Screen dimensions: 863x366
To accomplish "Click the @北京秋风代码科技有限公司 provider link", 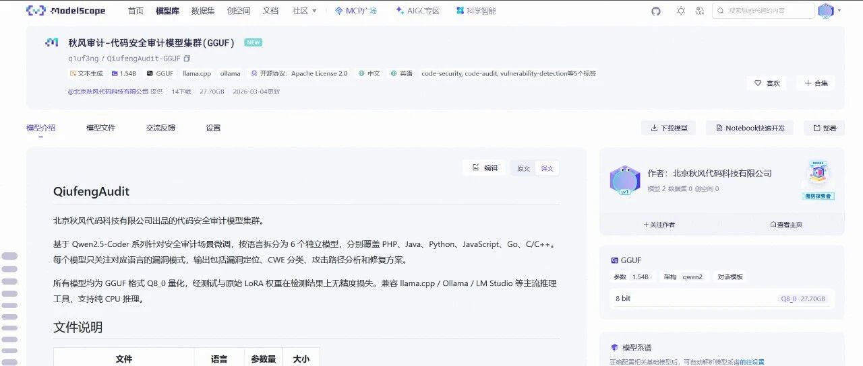I will point(108,91).
